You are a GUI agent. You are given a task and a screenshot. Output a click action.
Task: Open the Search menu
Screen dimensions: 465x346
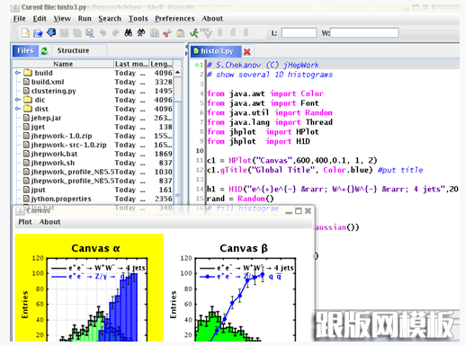[x=110, y=19]
